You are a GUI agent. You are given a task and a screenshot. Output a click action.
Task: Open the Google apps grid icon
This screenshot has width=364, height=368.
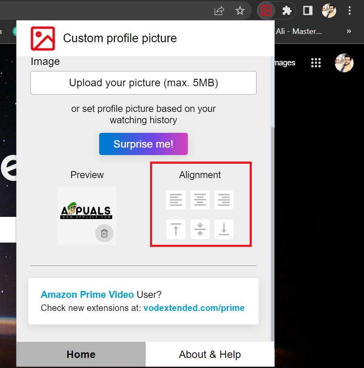(x=316, y=63)
